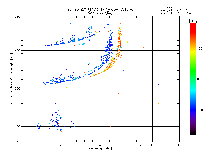Screen dimensions: 211x158
Task: Click the black bottom of the colorbar
Action: (193, 132)
